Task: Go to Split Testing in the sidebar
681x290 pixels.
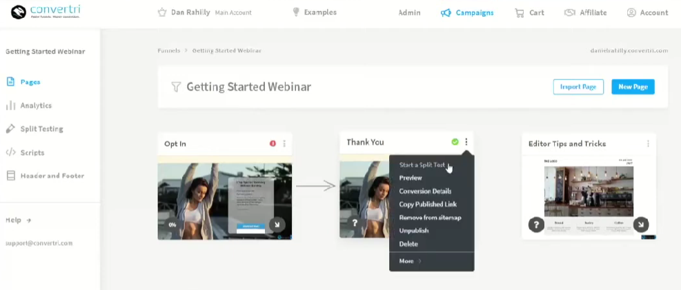Action: tap(41, 129)
